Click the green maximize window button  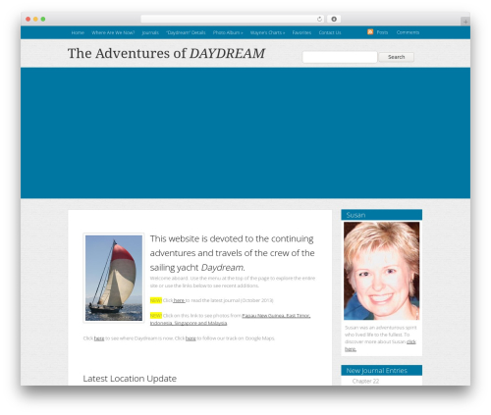[x=43, y=19]
